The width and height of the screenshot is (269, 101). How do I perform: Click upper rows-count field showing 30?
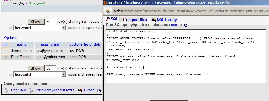tap(51, 22)
